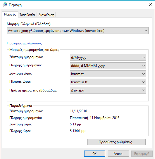Expand the Πλήρης ημερομηνία format dropdown

(108, 66)
